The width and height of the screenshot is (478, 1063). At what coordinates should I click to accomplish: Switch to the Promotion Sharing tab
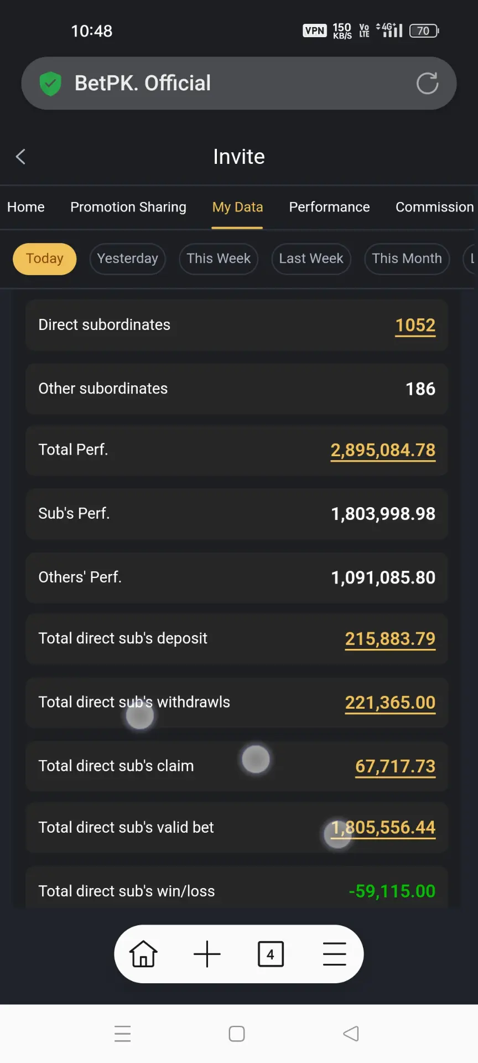(x=128, y=207)
